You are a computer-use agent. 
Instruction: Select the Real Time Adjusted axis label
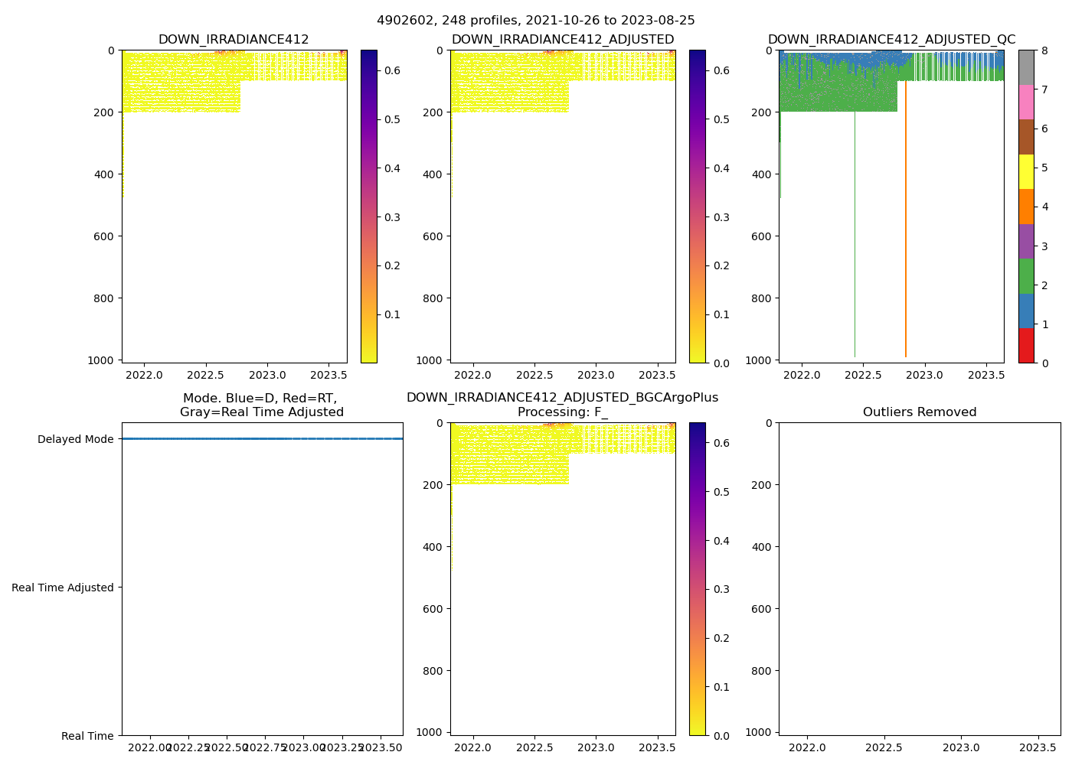point(63,588)
